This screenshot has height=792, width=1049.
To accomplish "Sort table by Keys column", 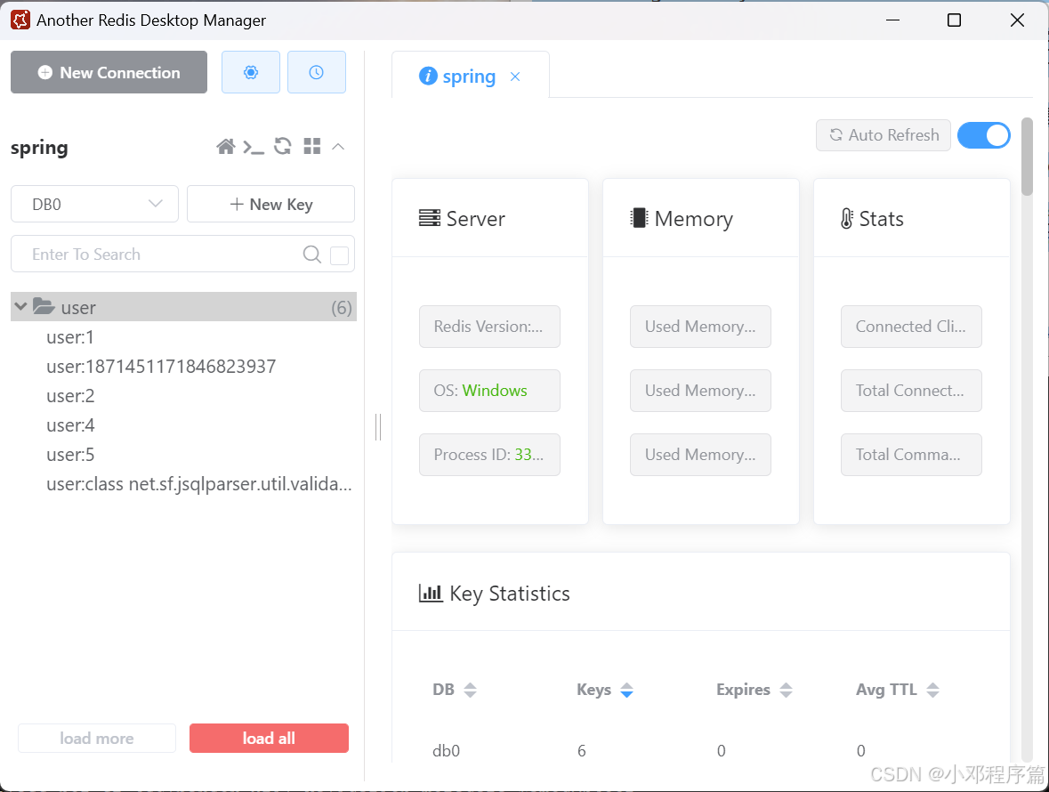I will (x=627, y=690).
